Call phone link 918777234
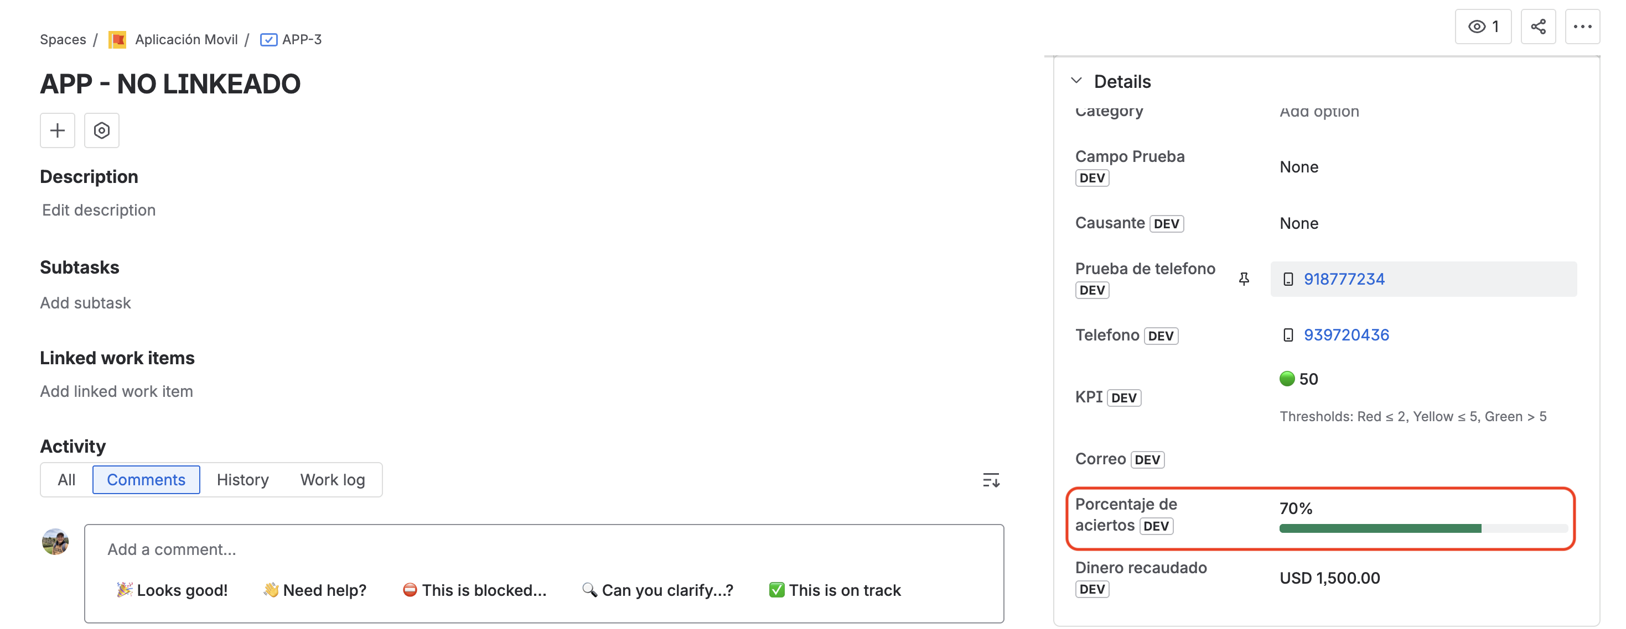This screenshot has width=1626, height=629. 1344,279
